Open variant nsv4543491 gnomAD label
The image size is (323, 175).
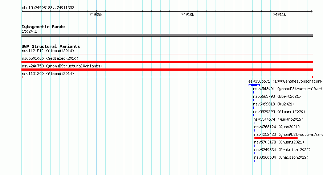pos(288,89)
